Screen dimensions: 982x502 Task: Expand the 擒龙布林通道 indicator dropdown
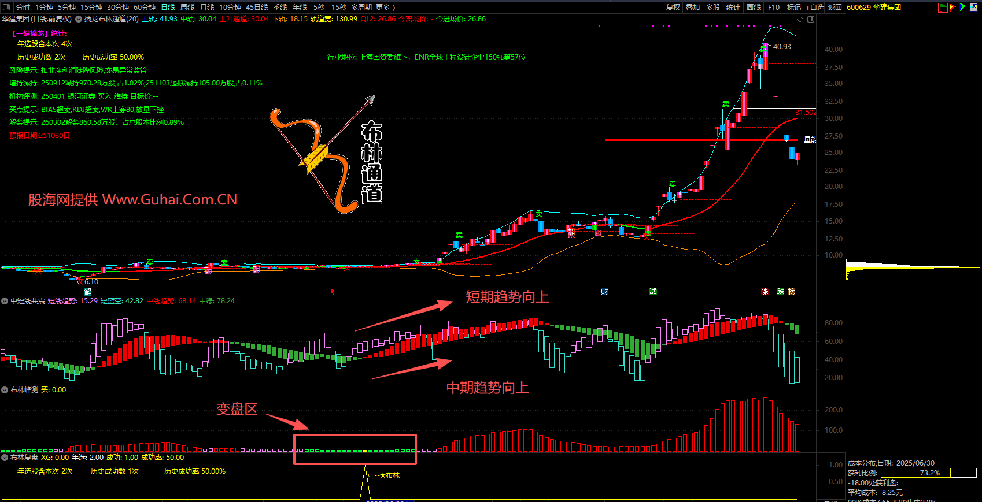pyautogui.click(x=79, y=19)
